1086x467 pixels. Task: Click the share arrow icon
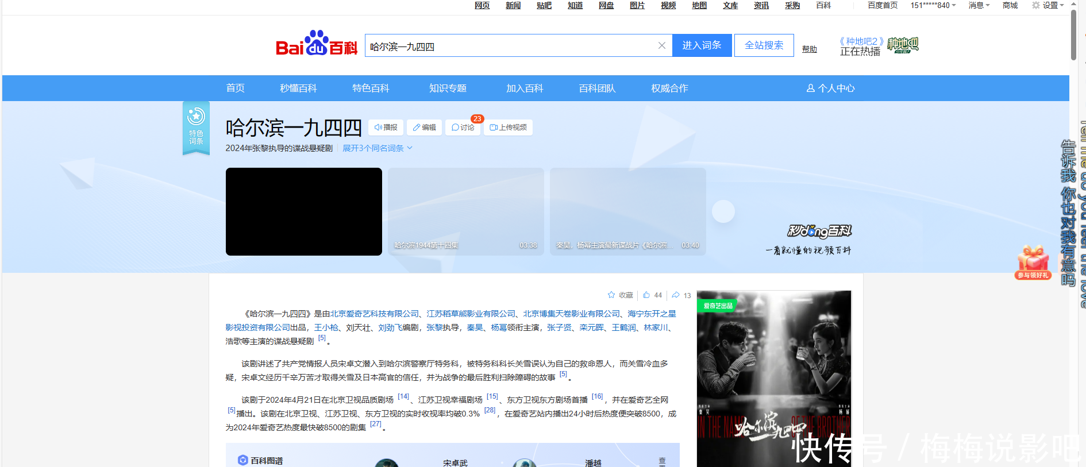(x=676, y=295)
